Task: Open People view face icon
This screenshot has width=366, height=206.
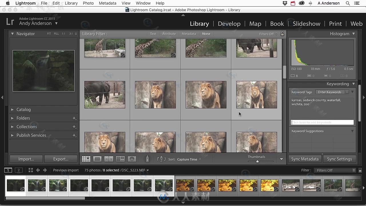Action: pyautogui.click(x=132, y=159)
